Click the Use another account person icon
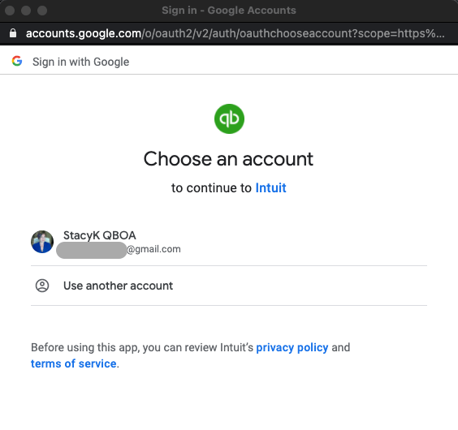 pyautogui.click(x=42, y=286)
